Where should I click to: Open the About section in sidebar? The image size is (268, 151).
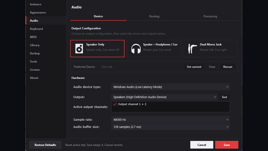point(46,78)
